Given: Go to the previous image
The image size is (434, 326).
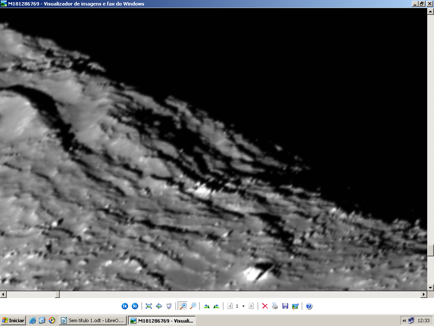Looking at the screenshot, I should tap(125, 306).
